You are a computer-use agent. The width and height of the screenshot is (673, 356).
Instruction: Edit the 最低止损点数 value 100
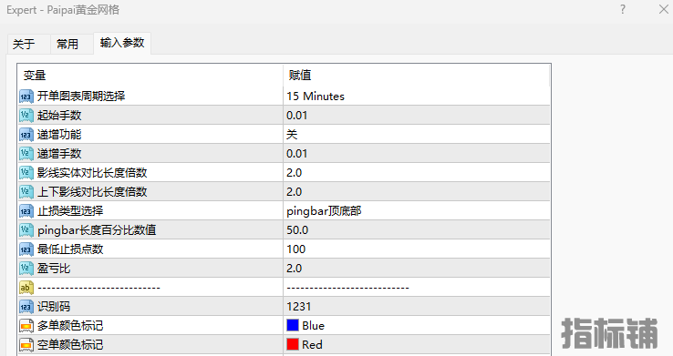pos(417,249)
